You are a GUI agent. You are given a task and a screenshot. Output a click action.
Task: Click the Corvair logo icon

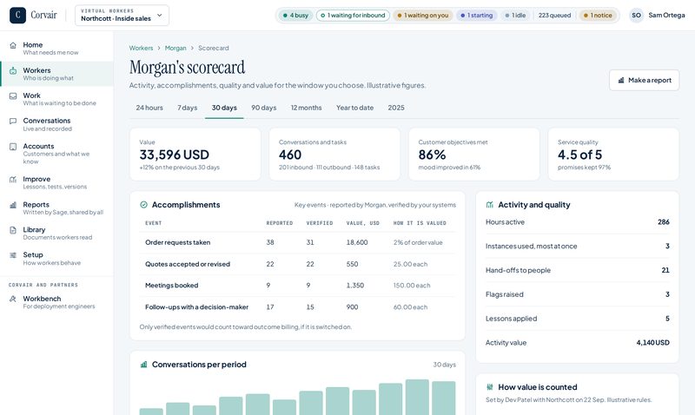click(x=17, y=15)
